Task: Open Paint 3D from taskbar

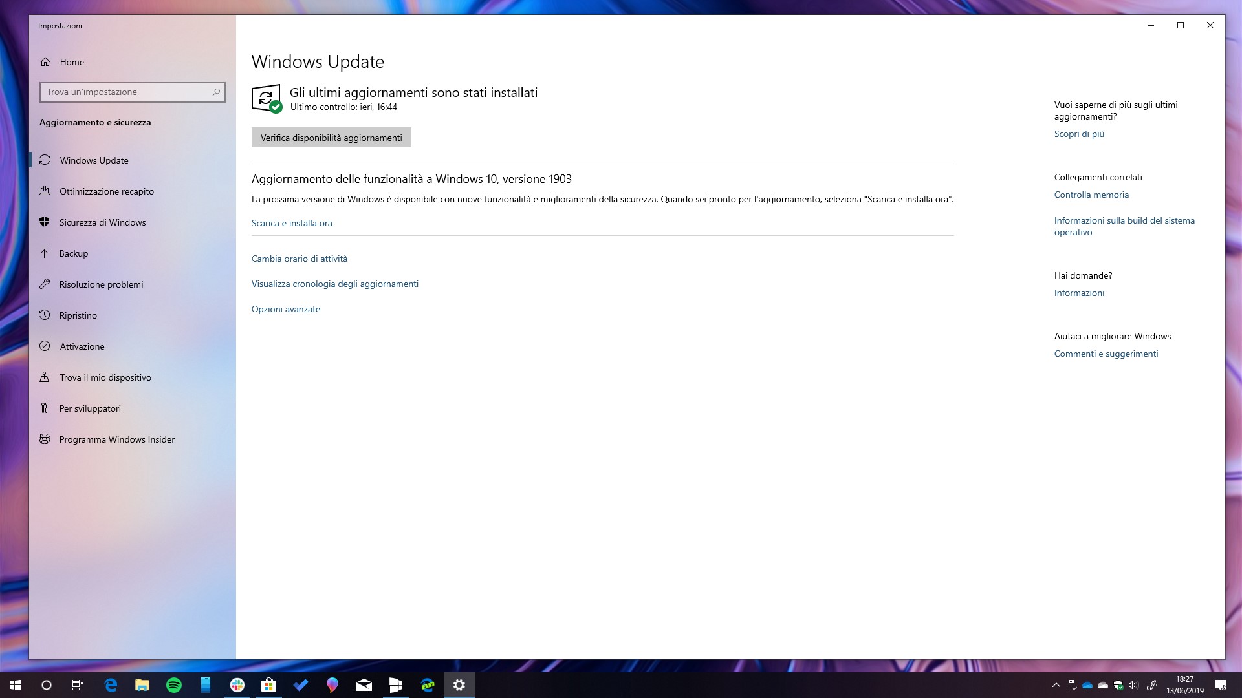Action: (x=332, y=685)
